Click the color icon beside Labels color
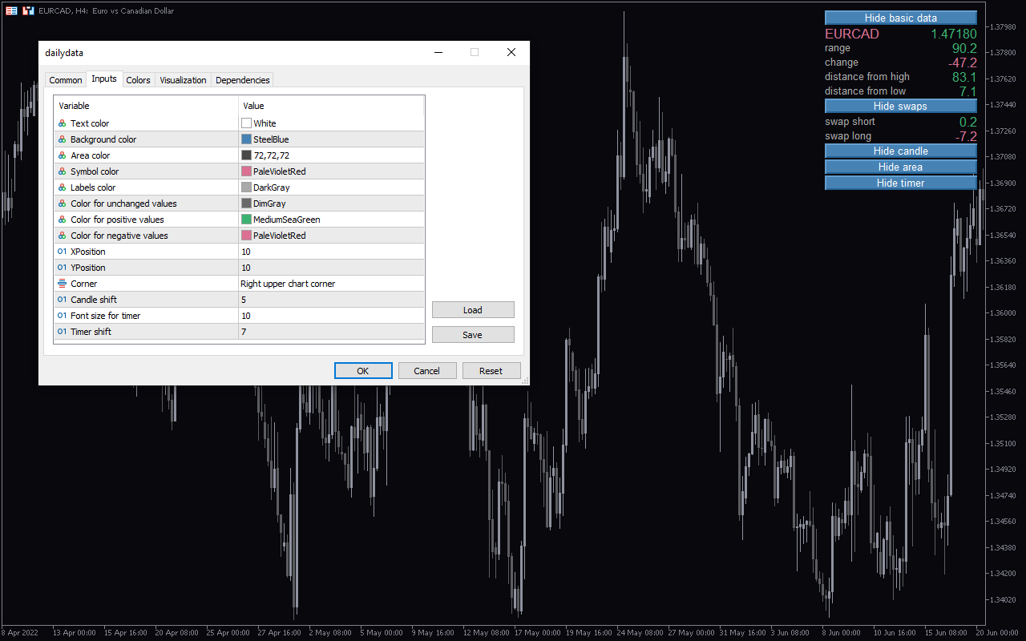 click(63, 187)
